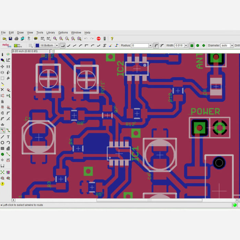Select the octagon via shape option
This screenshot has height=240, width=240.
(204, 45)
